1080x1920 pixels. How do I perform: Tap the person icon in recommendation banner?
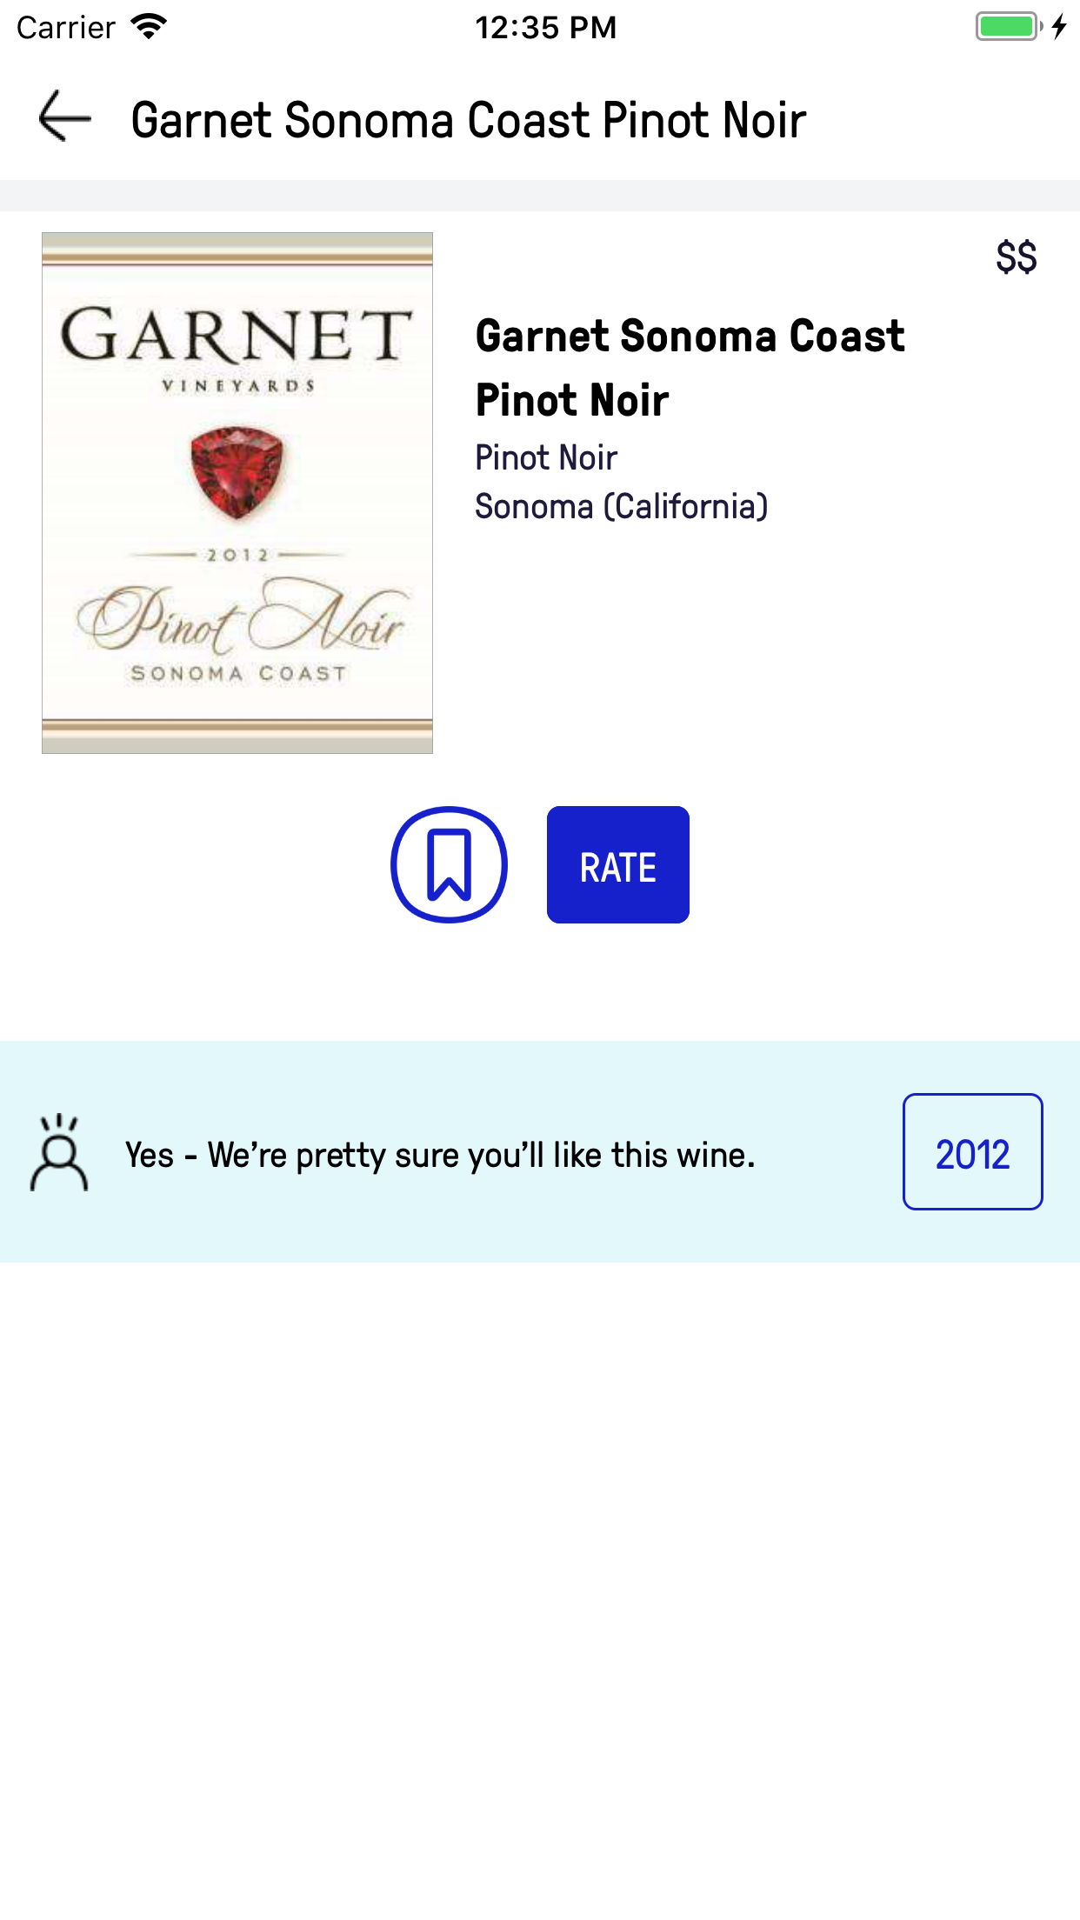click(x=59, y=1152)
